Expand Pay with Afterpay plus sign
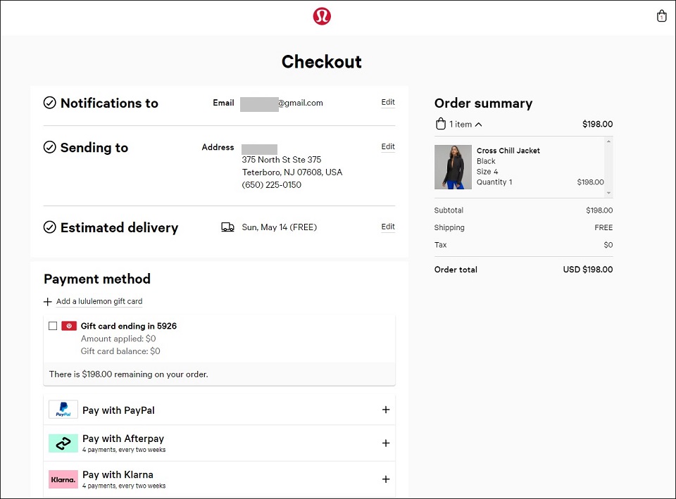Image resolution: width=676 pixels, height=499 pixels. (386, 443)
